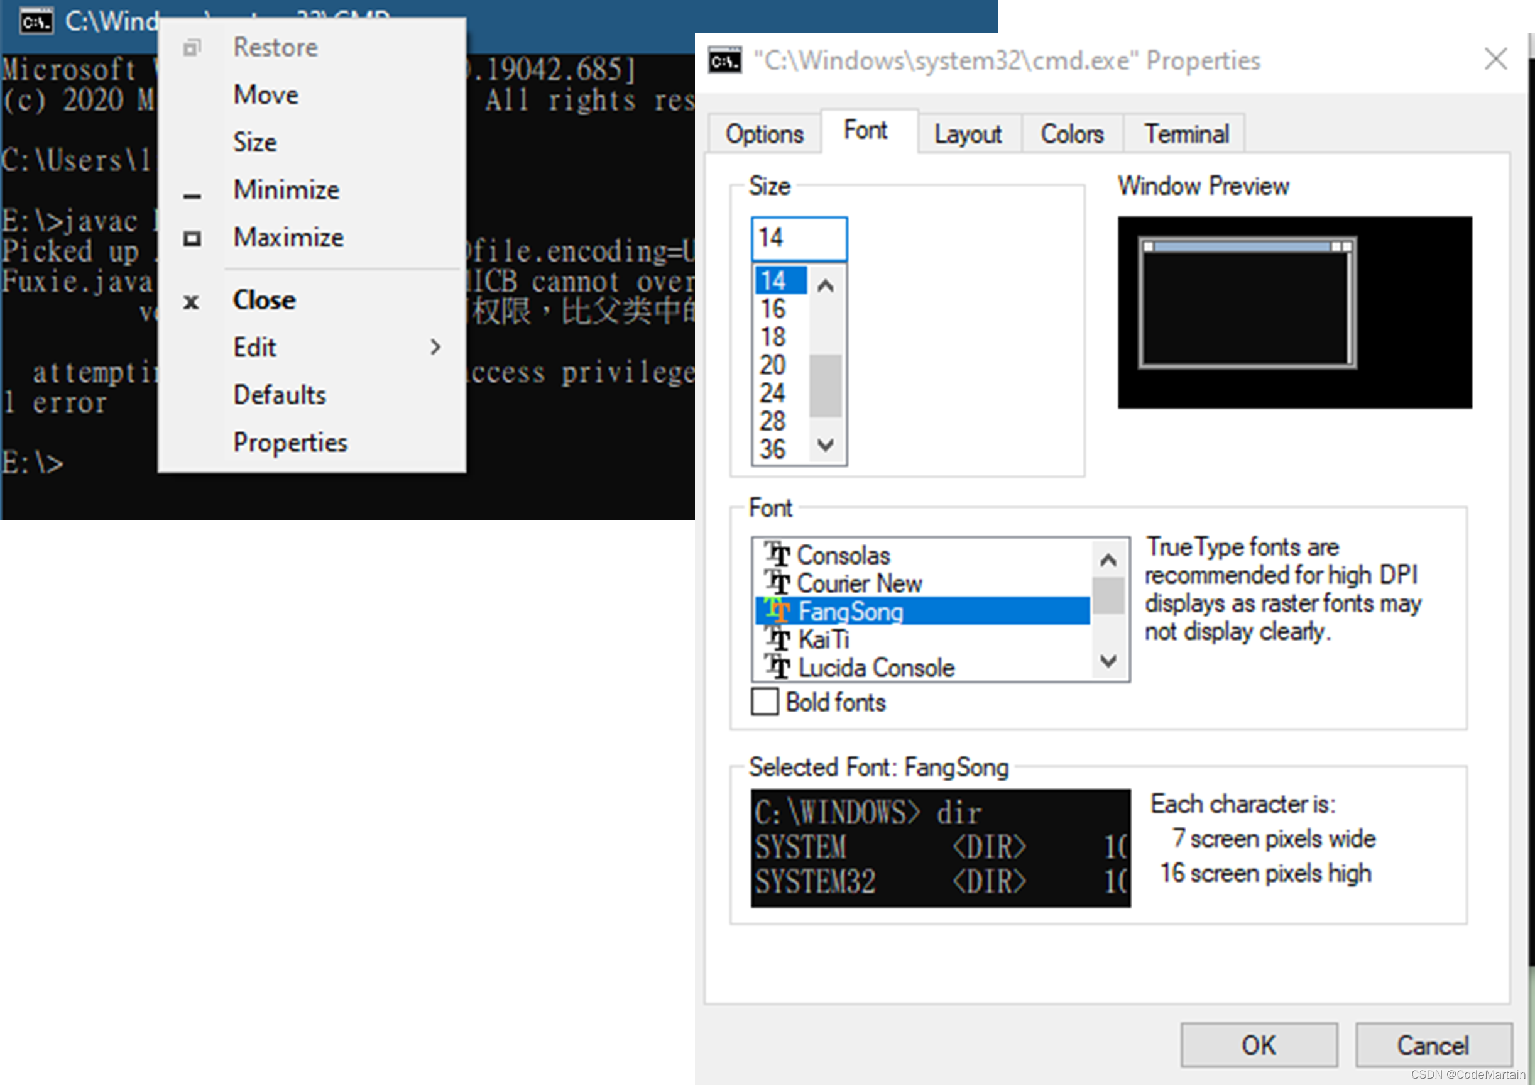Select size 14 in the size list
Viewport: 1535px width, 1085px height.
[781, 280]
